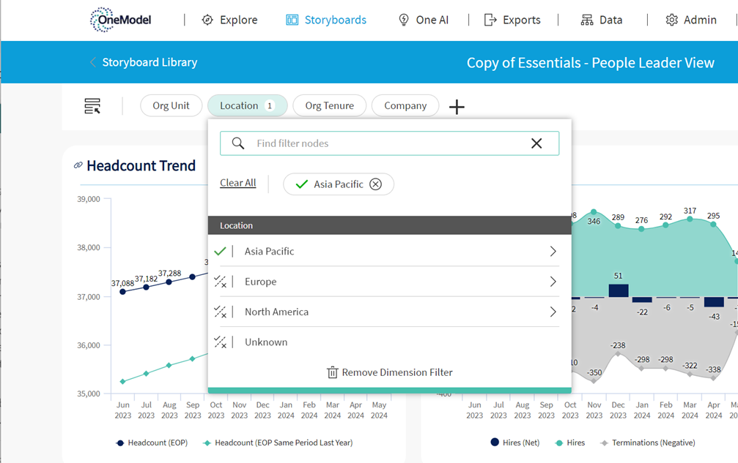Viewport: 738px width, 463px height.
Task: Toggle the Unknown location selection
Action: click(x=220, y=342)
